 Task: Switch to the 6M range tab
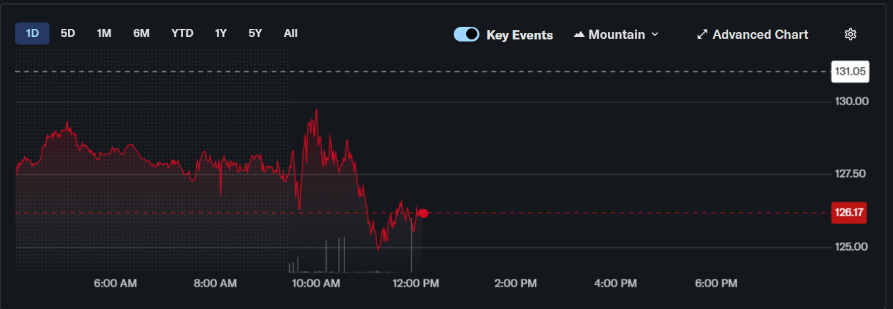click(141, 33)
